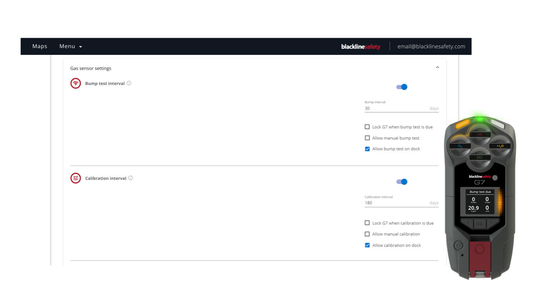Click info icon beside Calibration interval
558x307 pixels.
pyautogui.click(x=130, y=178)
